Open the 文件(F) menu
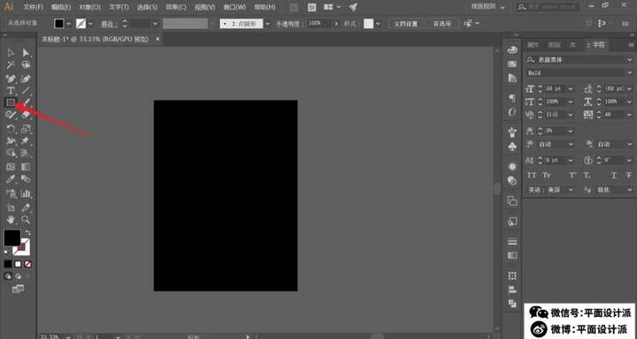Screen dimensions: 637x339 click(33, 7)
